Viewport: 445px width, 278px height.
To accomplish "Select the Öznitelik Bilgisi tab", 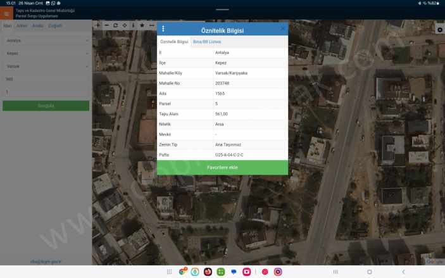I will [x=174, y=41].
